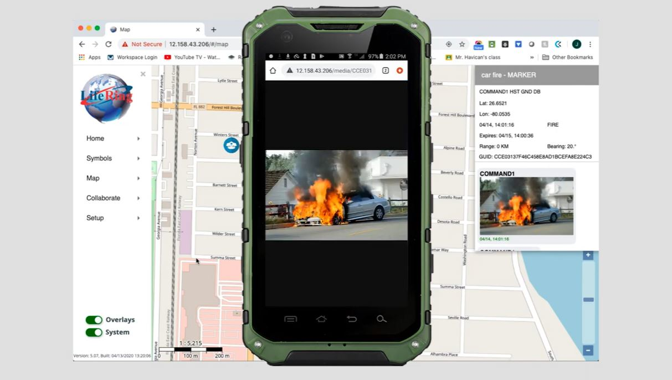Click the fire marker icon on the map

(x=231, y=145)
